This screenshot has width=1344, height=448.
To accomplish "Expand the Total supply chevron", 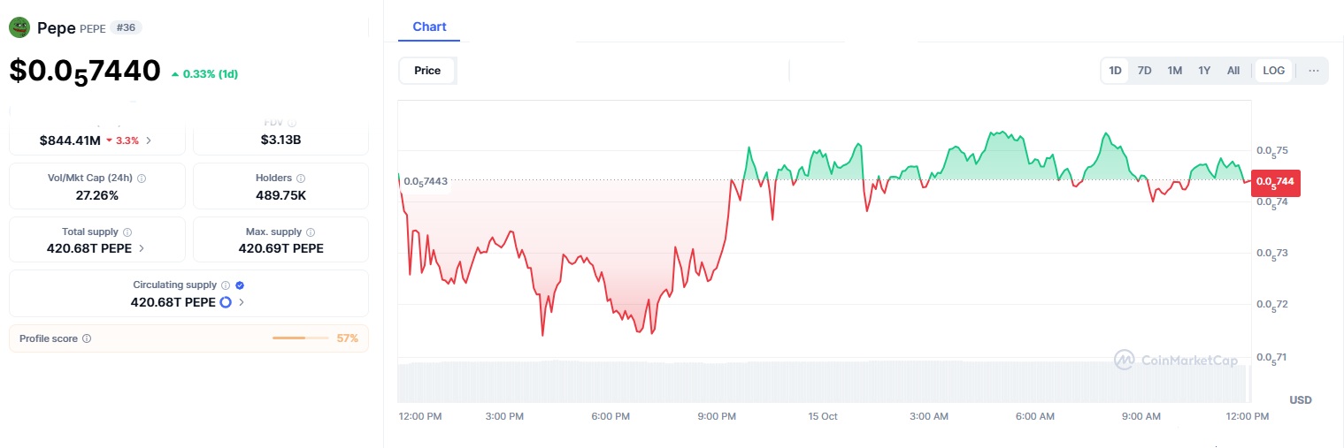I will click(x=142, y=248).
